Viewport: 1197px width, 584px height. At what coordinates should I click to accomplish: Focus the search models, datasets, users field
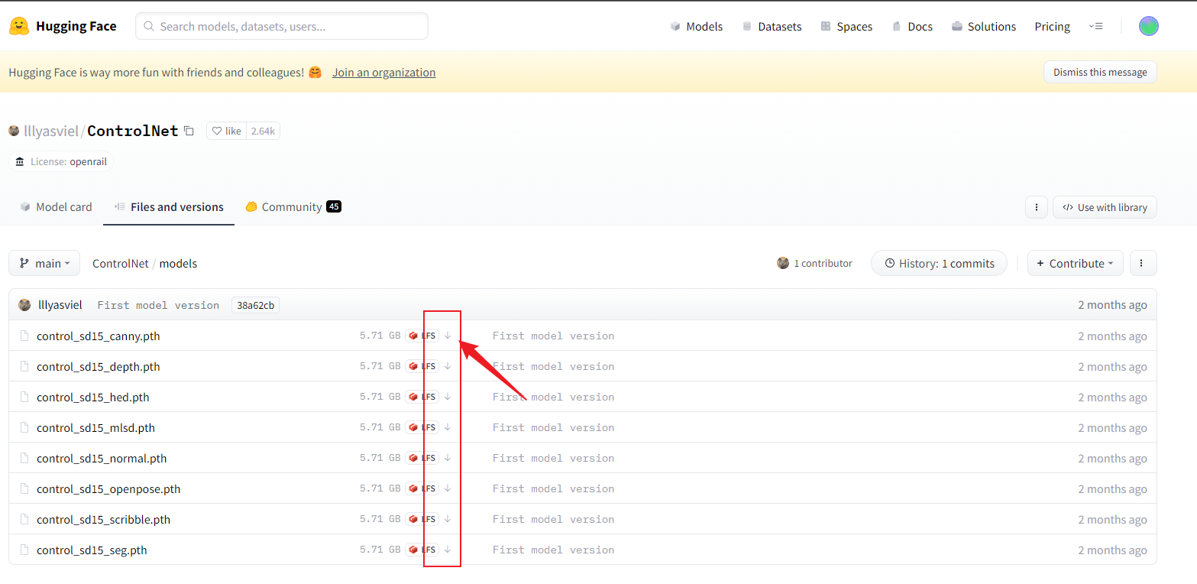click(282, 26)
